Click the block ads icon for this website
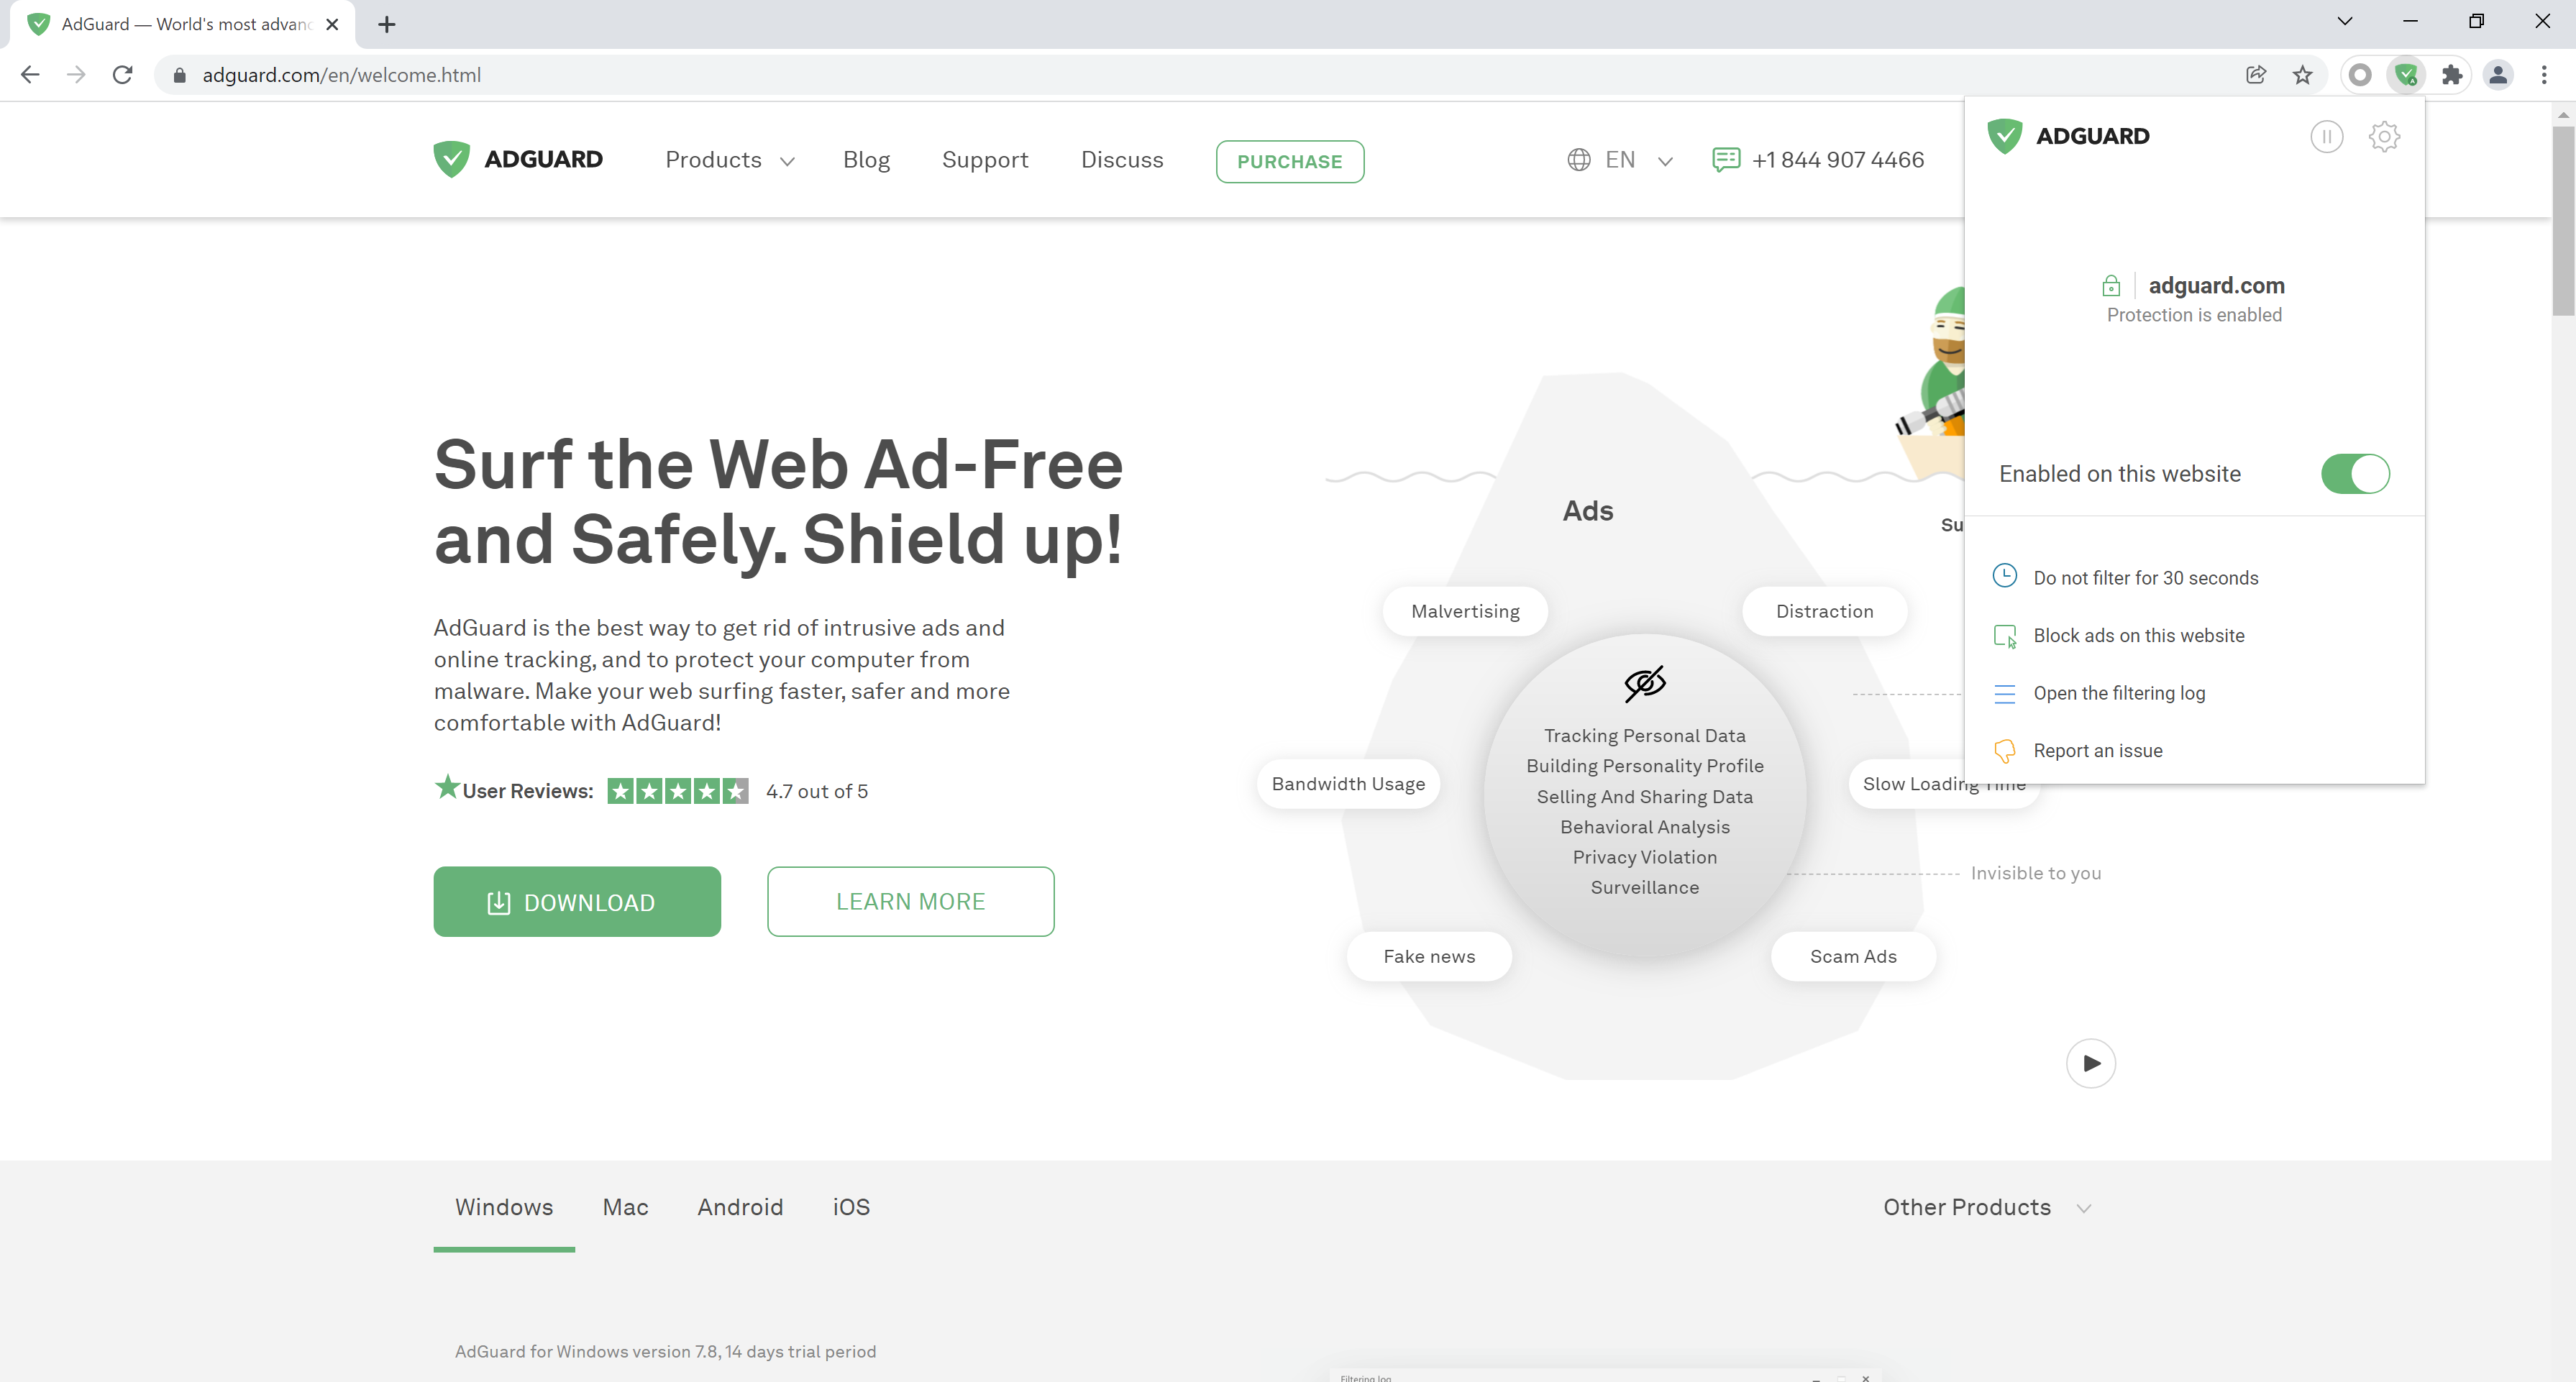Image resolution: width=2576 pixels, height=1382 pixels. (x=2007, y=636)
